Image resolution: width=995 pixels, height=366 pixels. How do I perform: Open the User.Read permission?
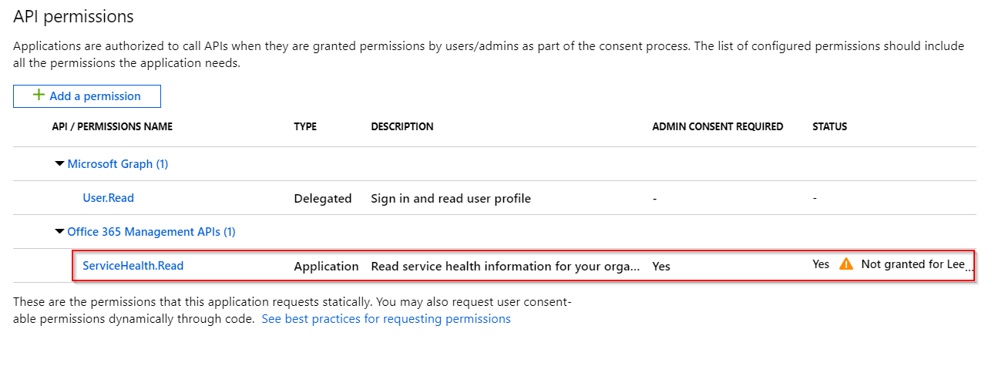109,198
